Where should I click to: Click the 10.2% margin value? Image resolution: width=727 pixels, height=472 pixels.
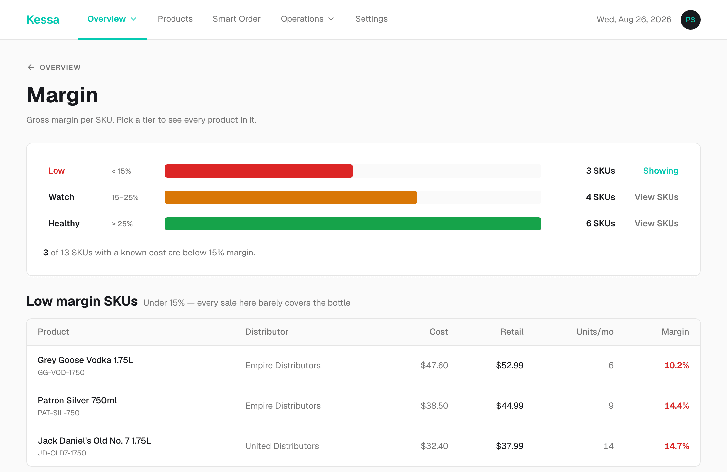(x=676, y=365)
